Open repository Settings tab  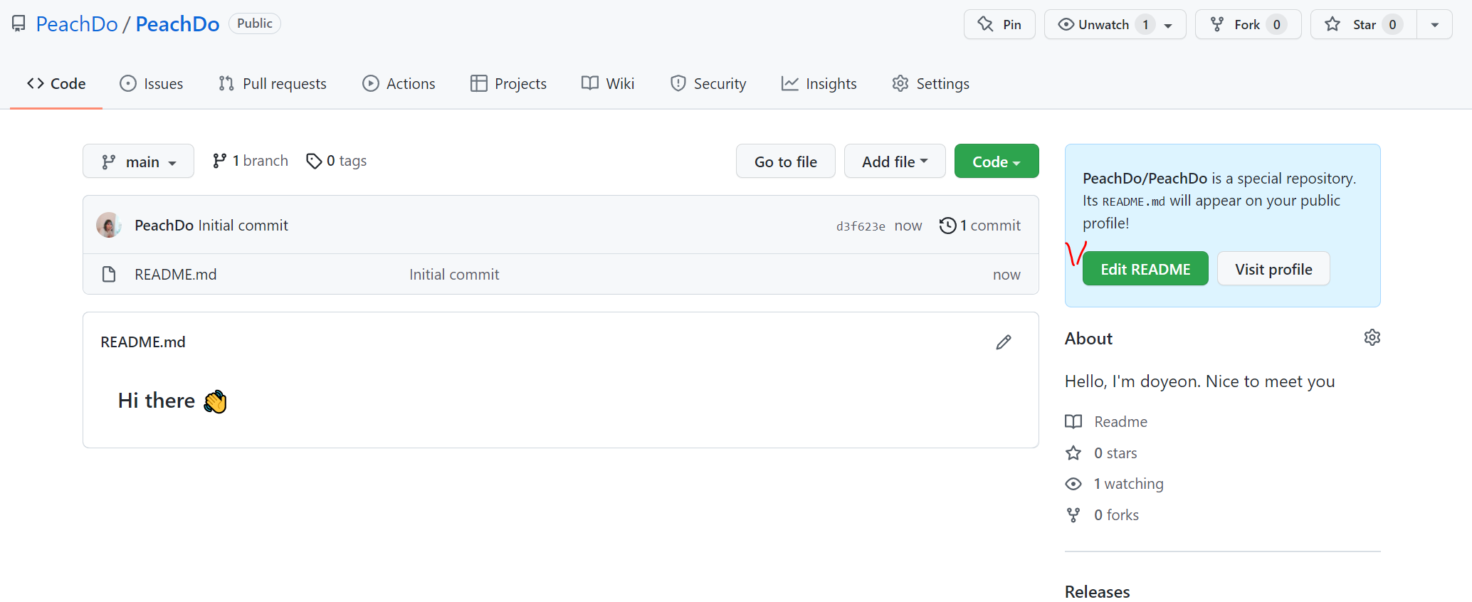coord(930,84)
